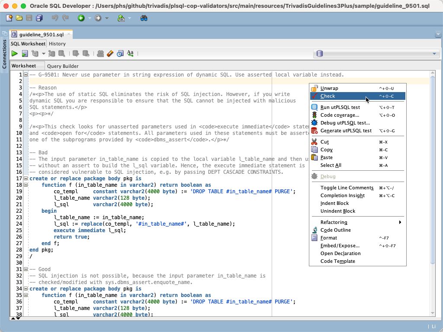Screen dimensions: 443x332
Task: Select Format in the context menu
Action: click(x=358, y=238)
